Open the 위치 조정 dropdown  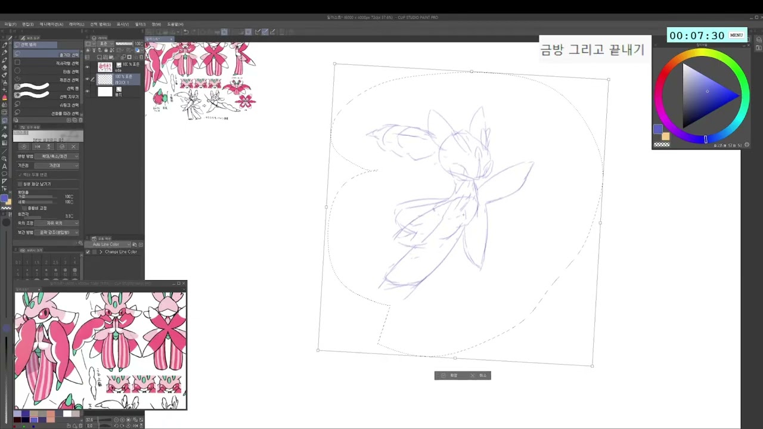[x=57, y=223]
